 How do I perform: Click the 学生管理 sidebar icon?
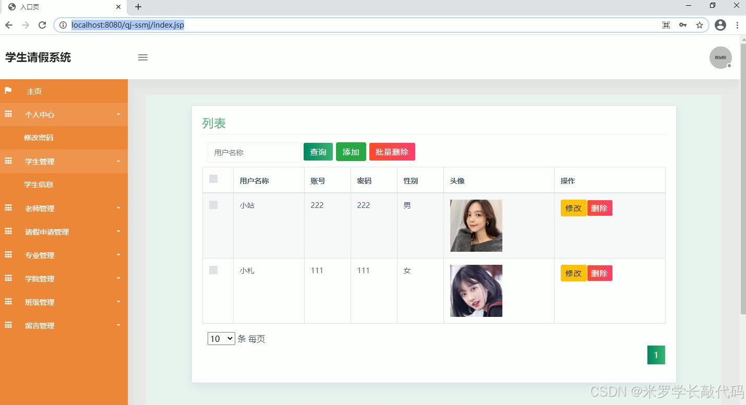8,161
